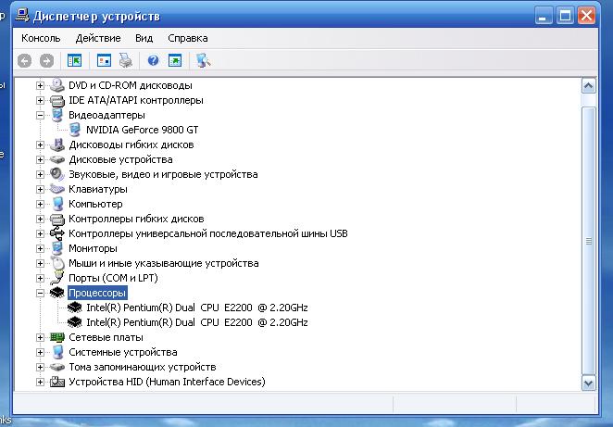
Task: Open the Вид menu
Action: tap(144, 38)
